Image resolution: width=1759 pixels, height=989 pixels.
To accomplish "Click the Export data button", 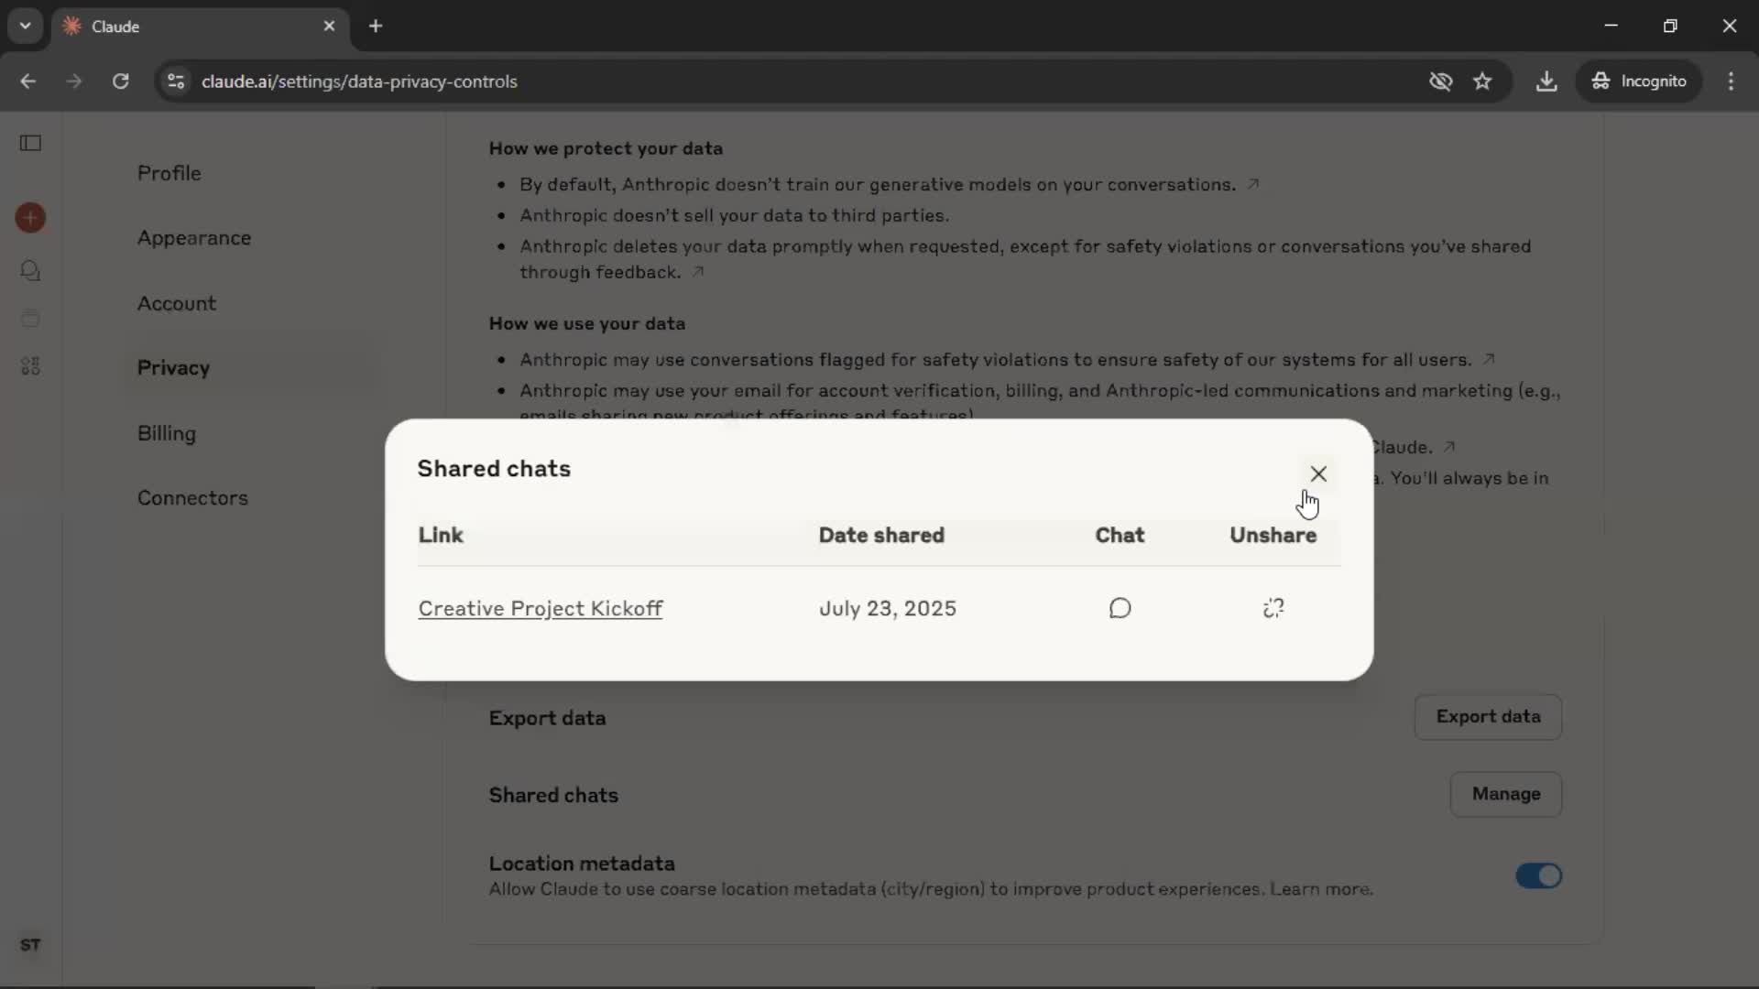I will [1488, 717].
